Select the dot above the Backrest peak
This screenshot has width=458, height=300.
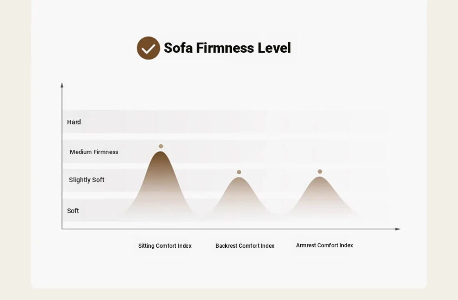point(239,172)
